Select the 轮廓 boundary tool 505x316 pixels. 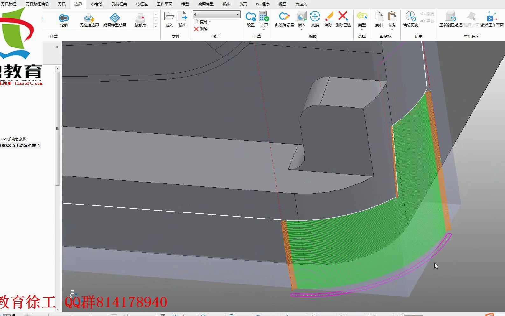pos(64,20)
